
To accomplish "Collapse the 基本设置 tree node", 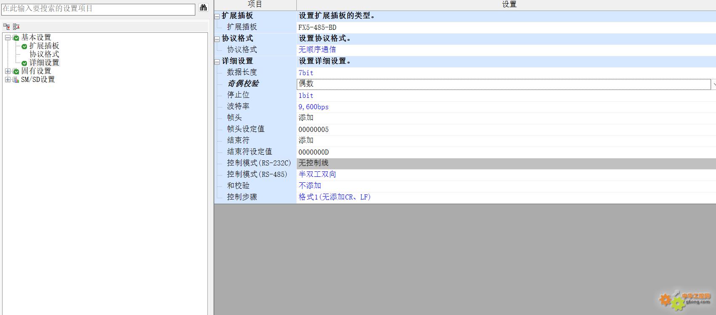I will coord(8,38).
